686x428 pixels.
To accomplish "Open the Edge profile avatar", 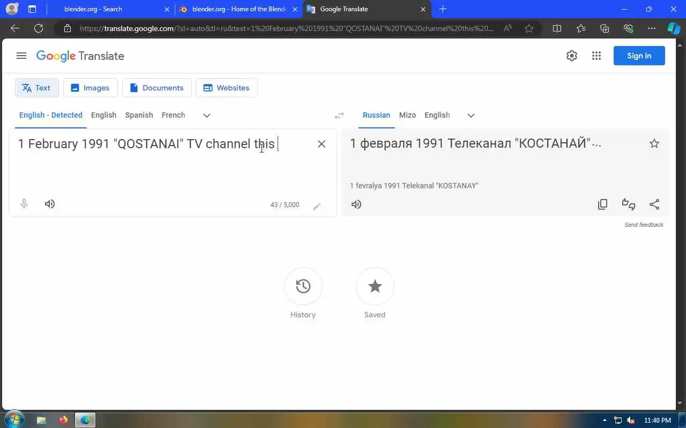I will [x=12, y=9].
